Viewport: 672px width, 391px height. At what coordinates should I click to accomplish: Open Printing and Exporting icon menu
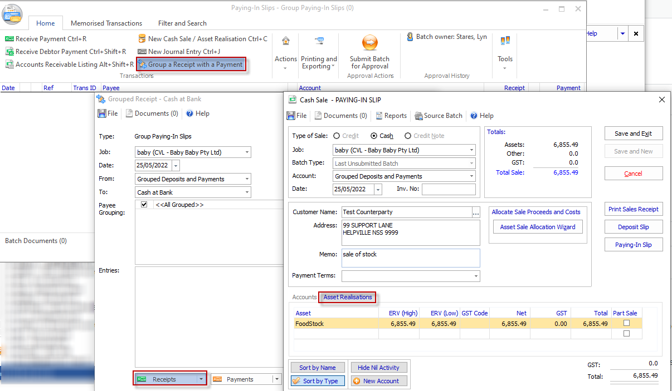pyautogui.click(x=319, y=41)
